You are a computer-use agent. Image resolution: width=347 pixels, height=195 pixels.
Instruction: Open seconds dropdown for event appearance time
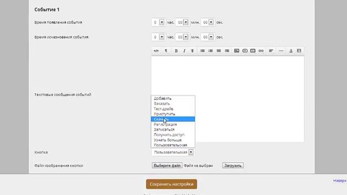click(x=208, y=22)
